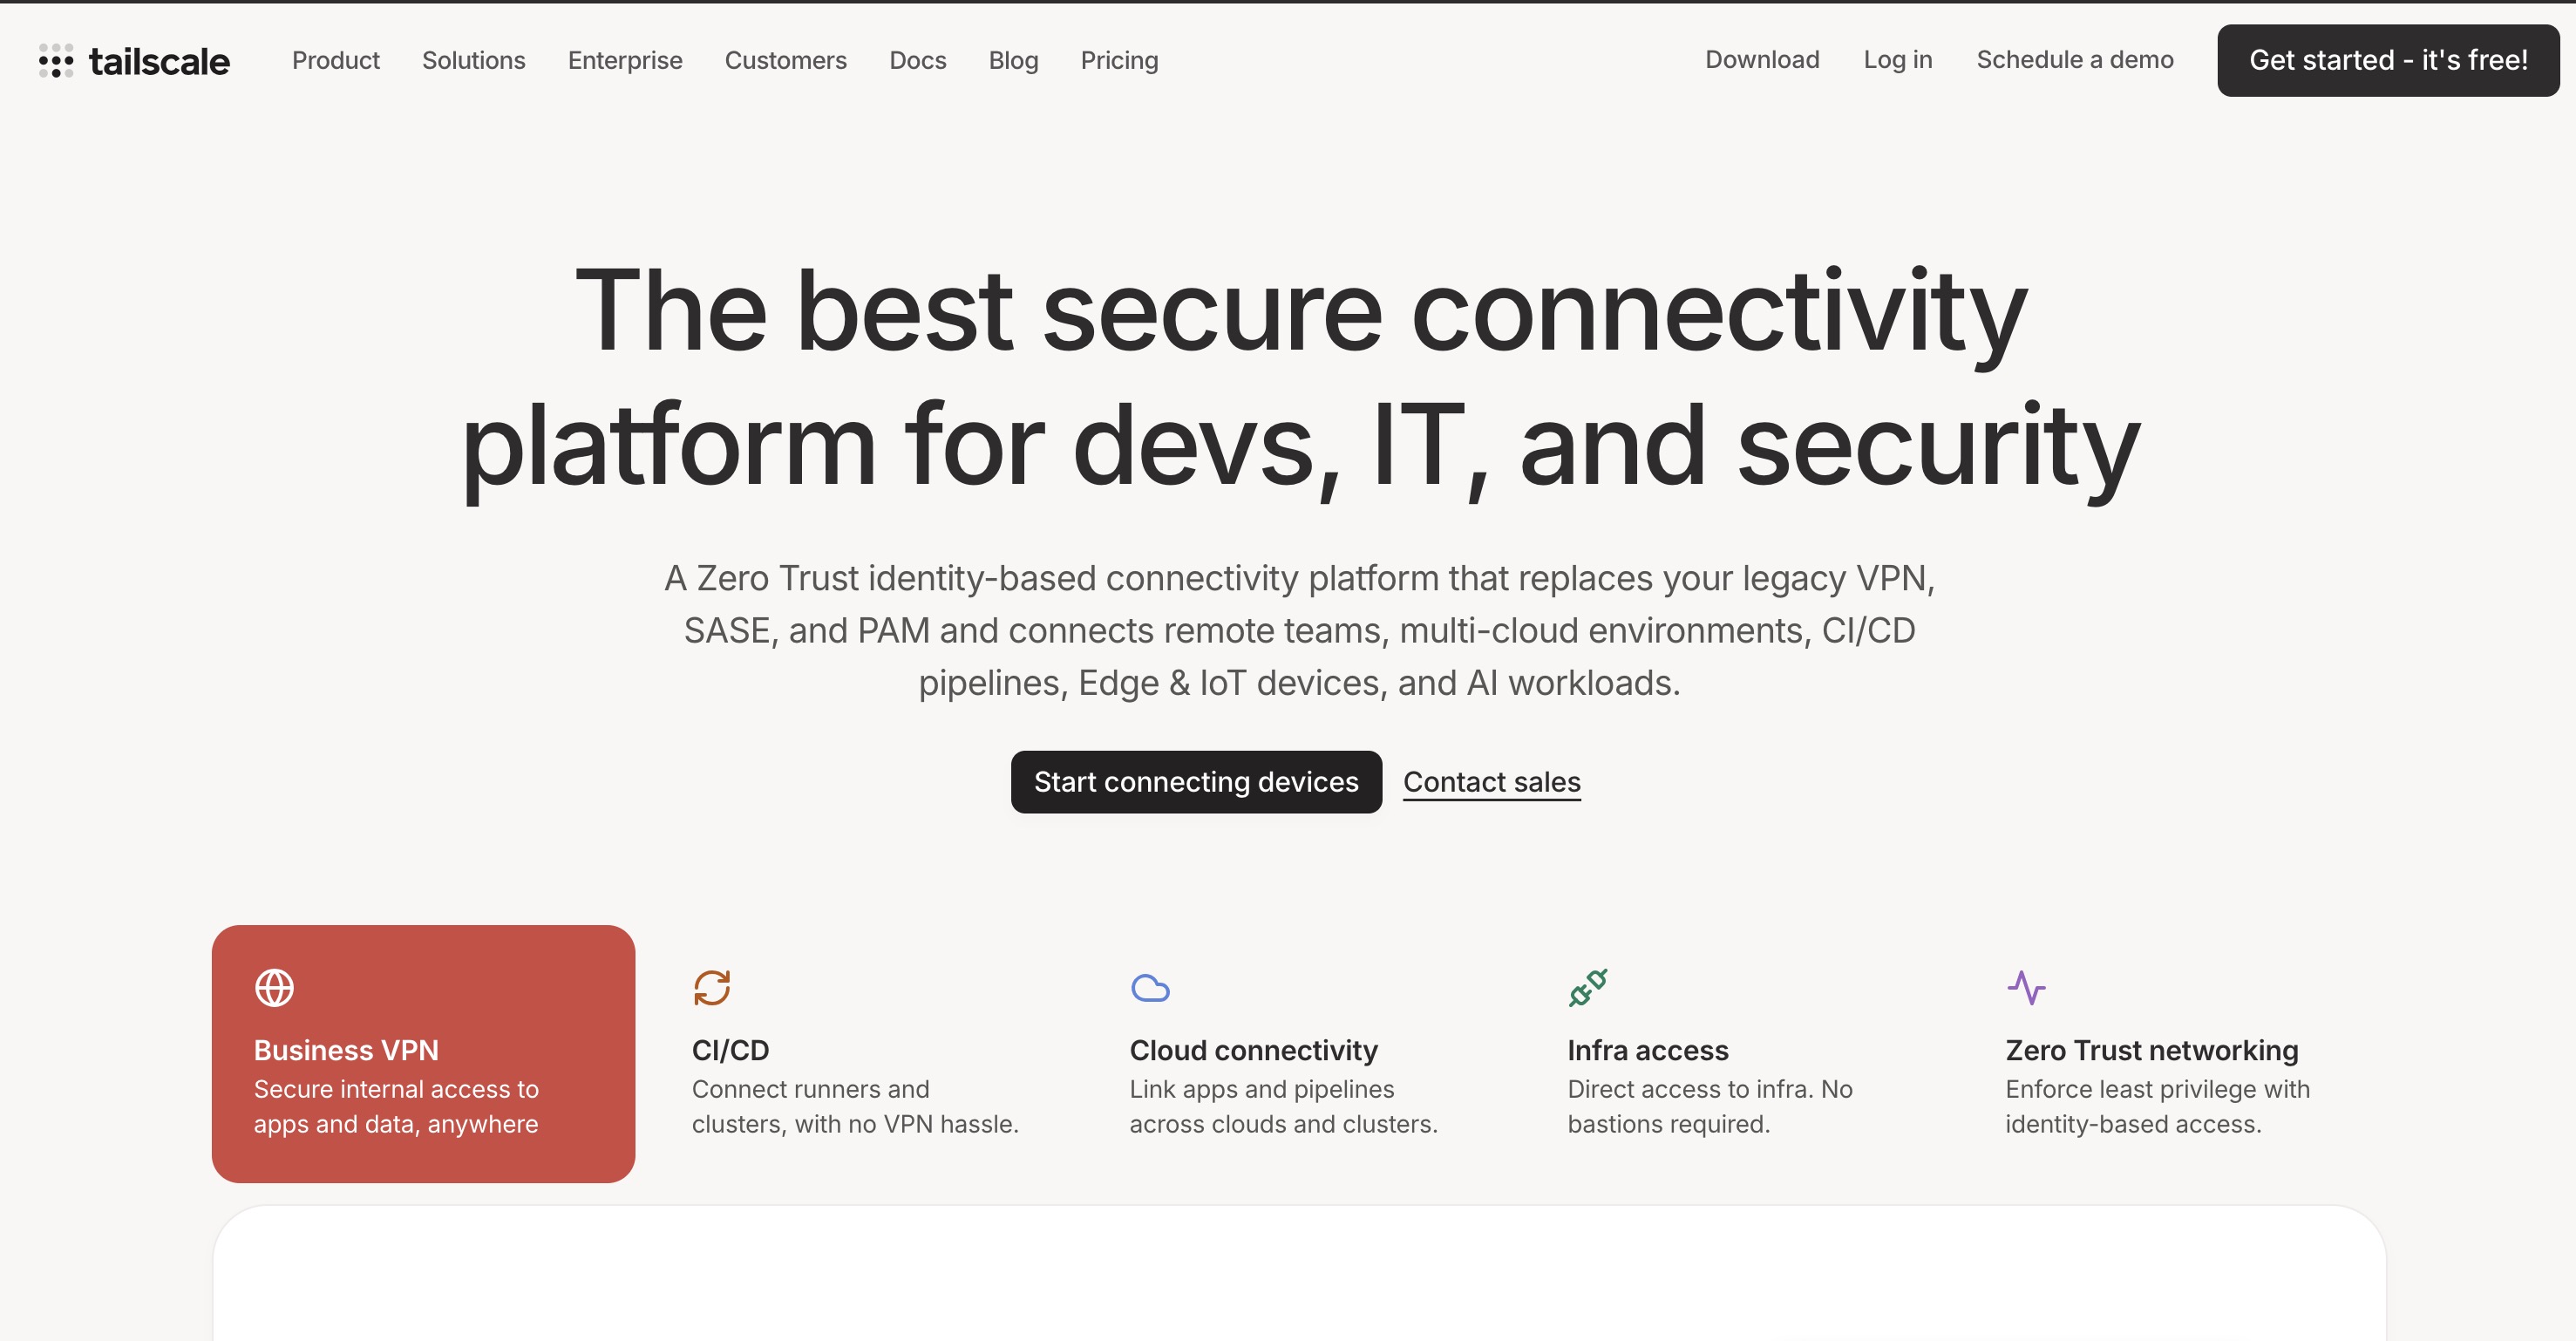The height and width of the screenshot is (1341, 2576).
Task: Click the cloud icon above Cloud connectivity
Action: tap(1150, 988)
